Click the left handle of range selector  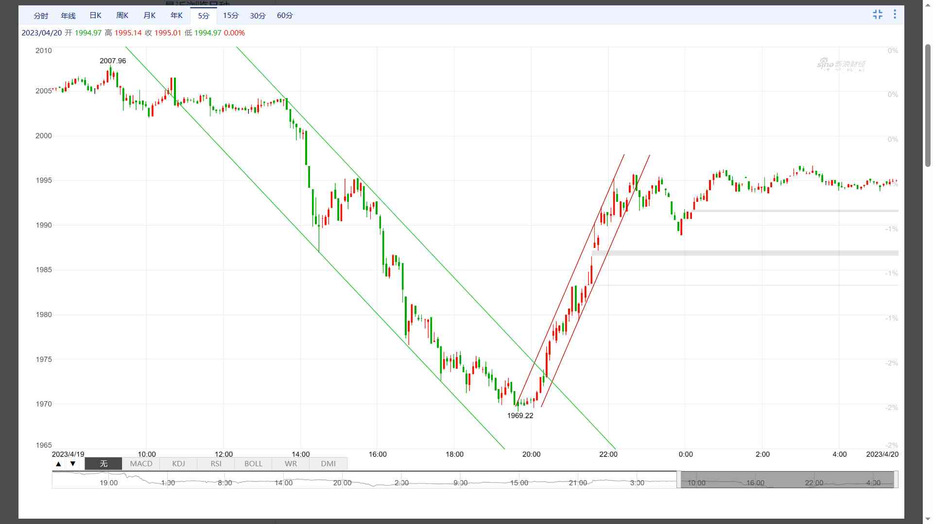[x=679, y=479]
